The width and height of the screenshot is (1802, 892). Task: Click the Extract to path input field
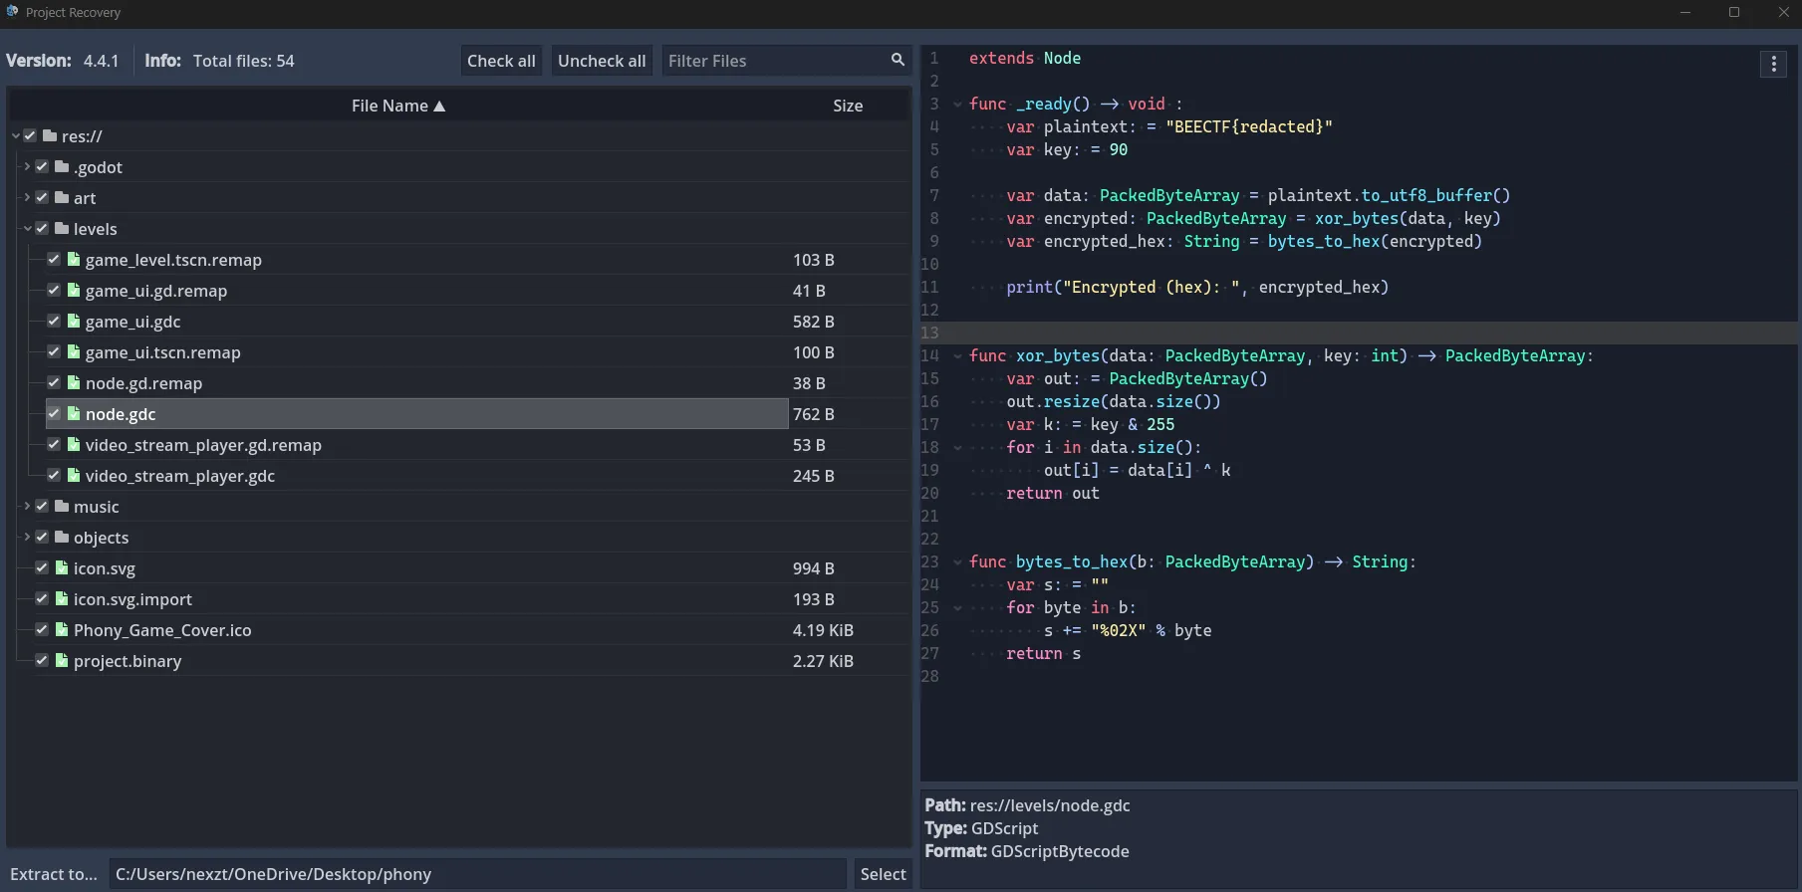click(476, 874)
